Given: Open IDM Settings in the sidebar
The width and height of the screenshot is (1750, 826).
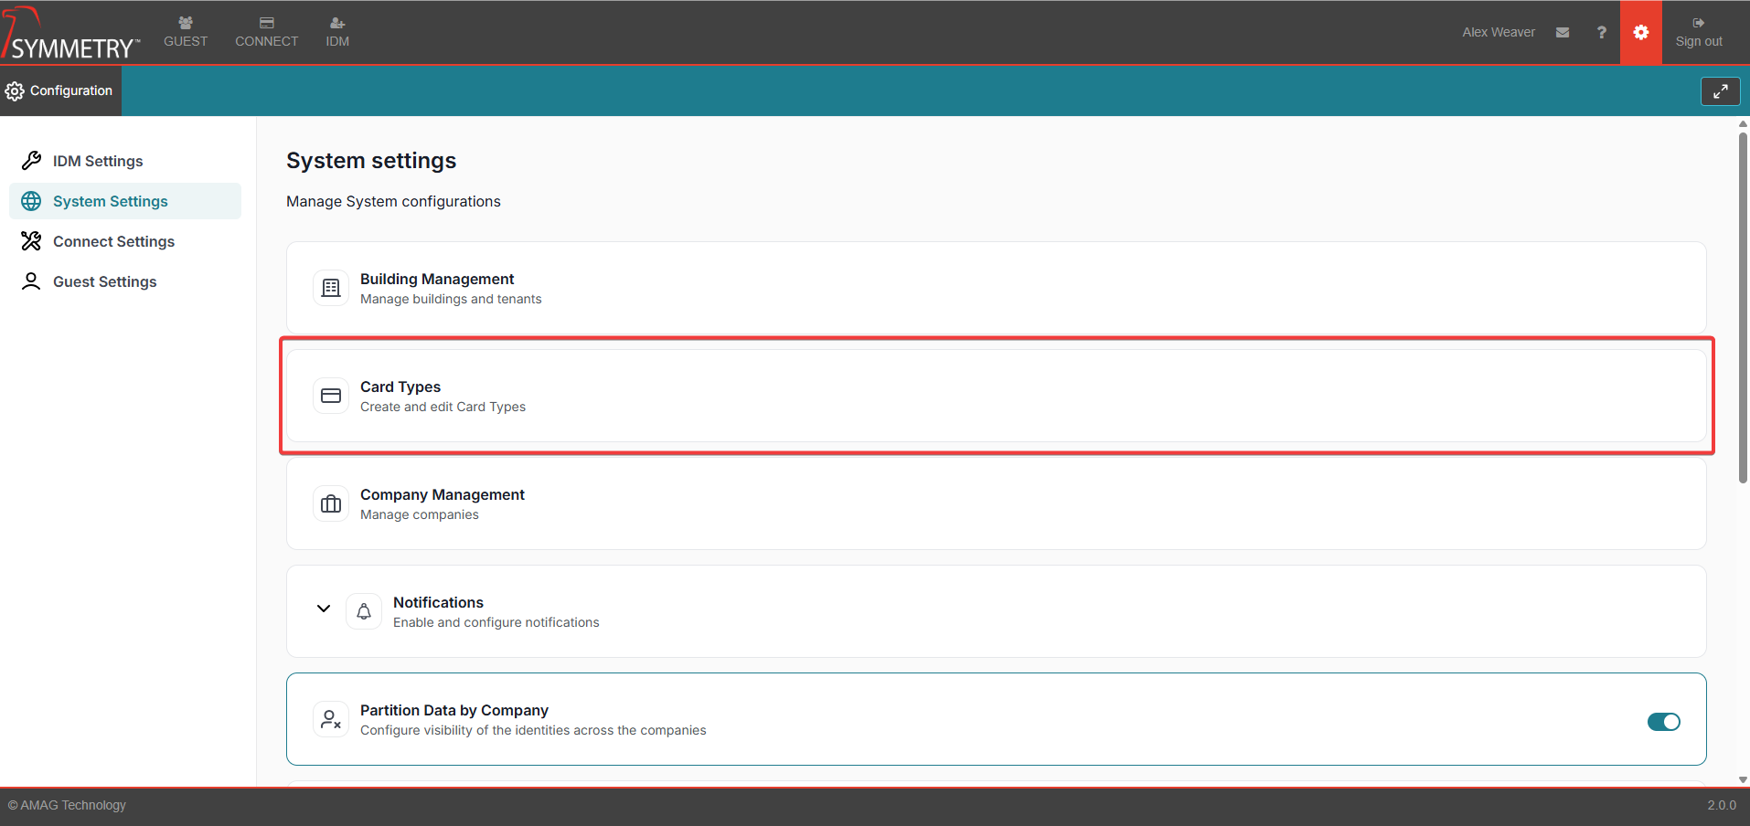Looking at the screenshot, I should click(x=98, y=161).
